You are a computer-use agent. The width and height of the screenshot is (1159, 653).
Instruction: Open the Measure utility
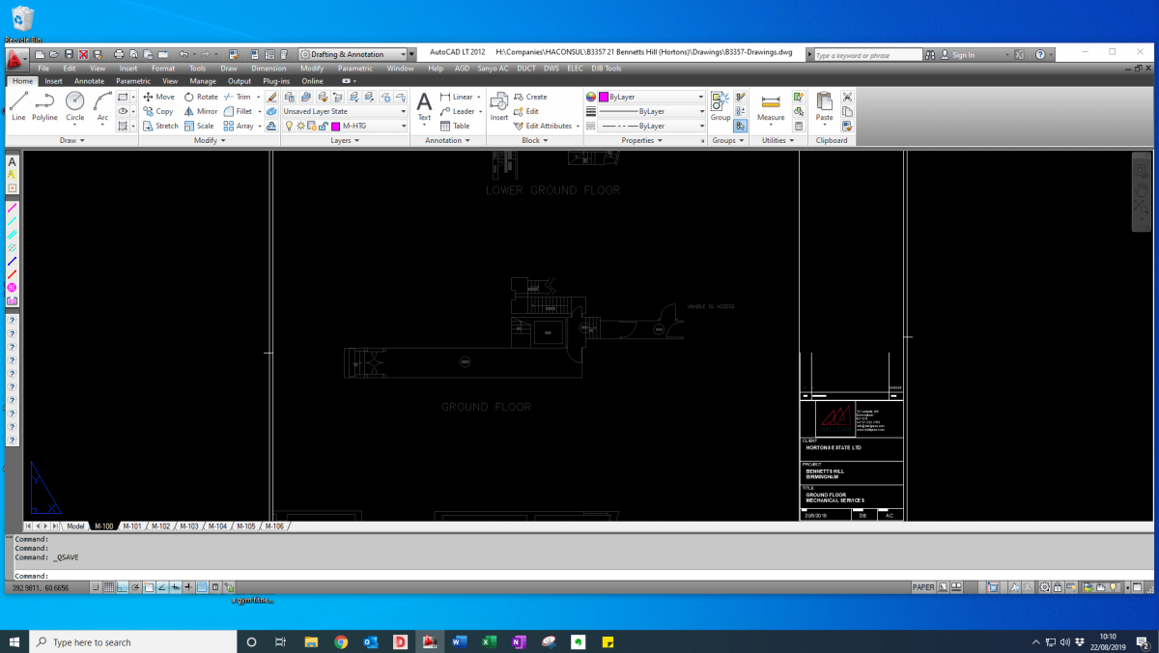pos(771,105)
